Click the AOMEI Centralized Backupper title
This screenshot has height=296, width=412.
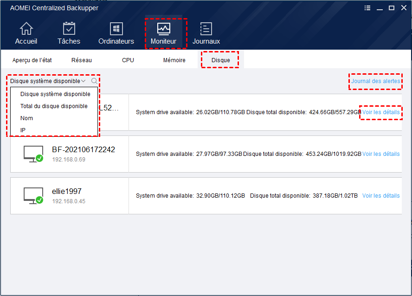click(x=54, y=8)
